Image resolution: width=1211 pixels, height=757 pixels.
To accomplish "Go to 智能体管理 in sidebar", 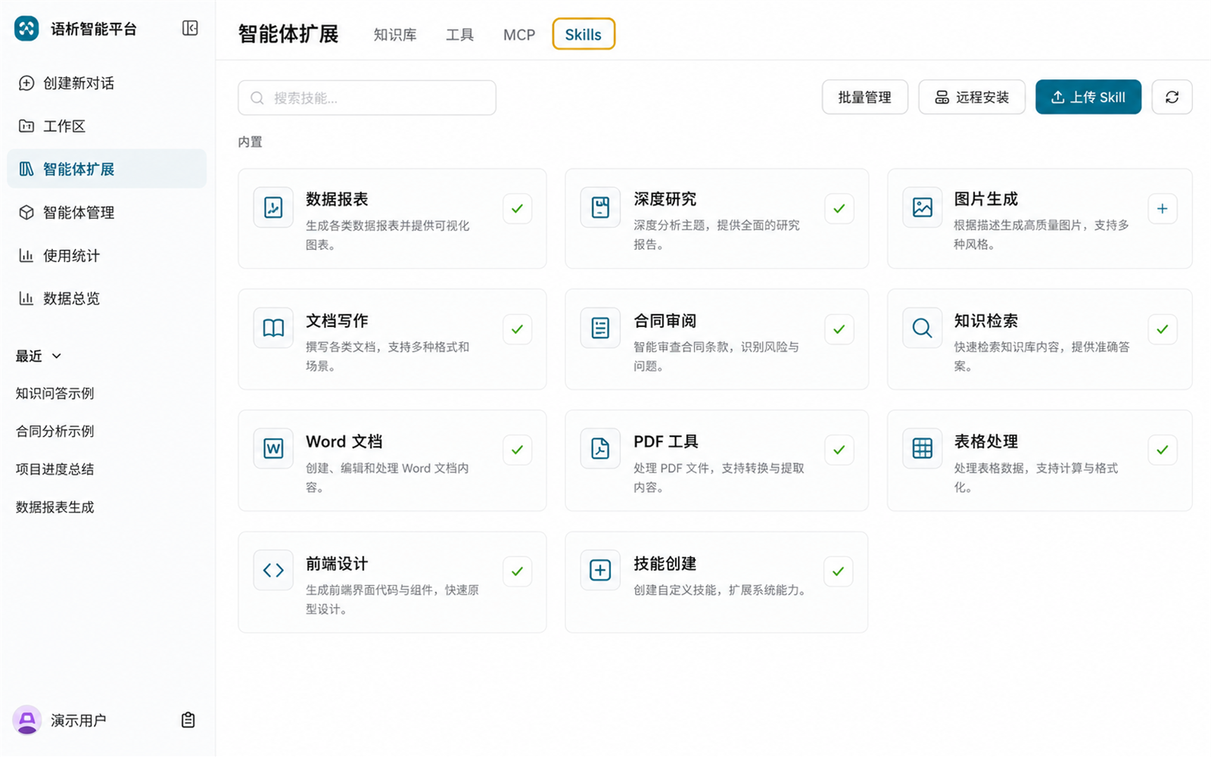I will (x=107, y=213).
